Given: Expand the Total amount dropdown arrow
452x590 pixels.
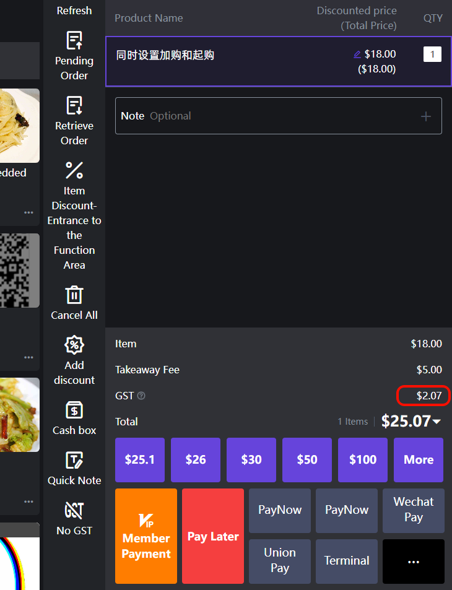Looking at the screenshot, I should (x=437, y=422).
